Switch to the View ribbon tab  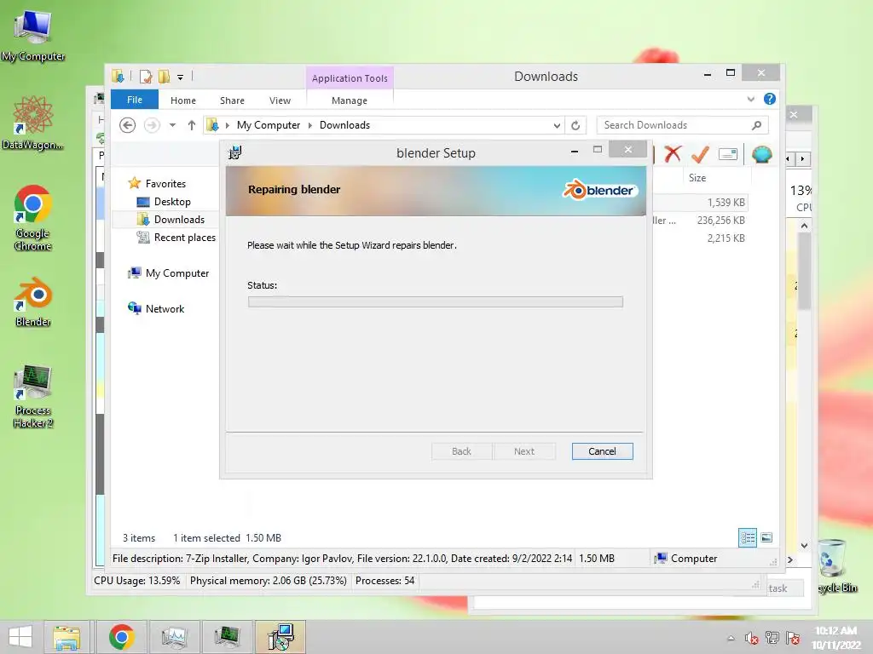(x=280, y=100)
